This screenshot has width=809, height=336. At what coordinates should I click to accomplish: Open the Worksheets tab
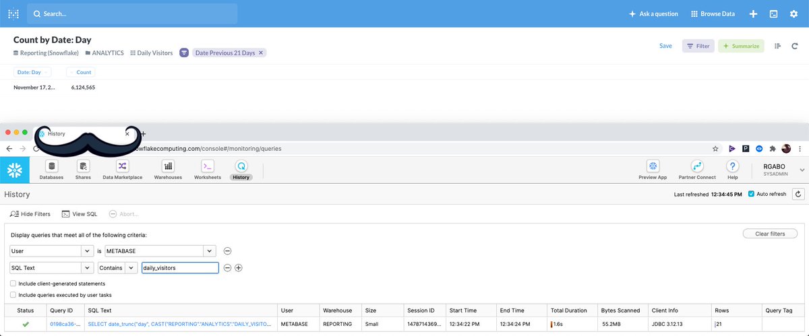[x=208, y=170]
